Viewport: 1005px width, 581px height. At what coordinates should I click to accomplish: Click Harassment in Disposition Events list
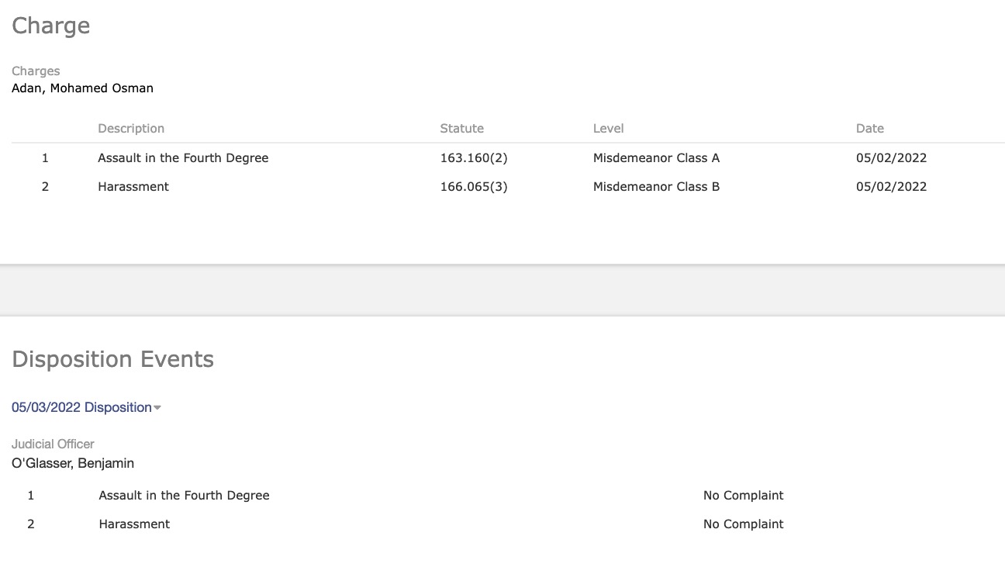[x=134, y=524]
